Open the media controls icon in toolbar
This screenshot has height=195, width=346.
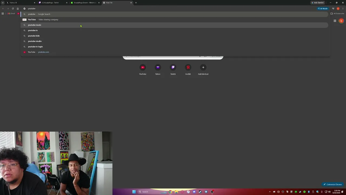click(x=333, y=8)
